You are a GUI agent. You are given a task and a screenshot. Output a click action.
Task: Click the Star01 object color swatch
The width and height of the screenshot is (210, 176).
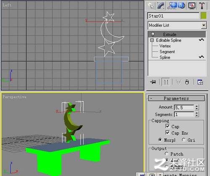pyautogui.click(x=204, y=16)
